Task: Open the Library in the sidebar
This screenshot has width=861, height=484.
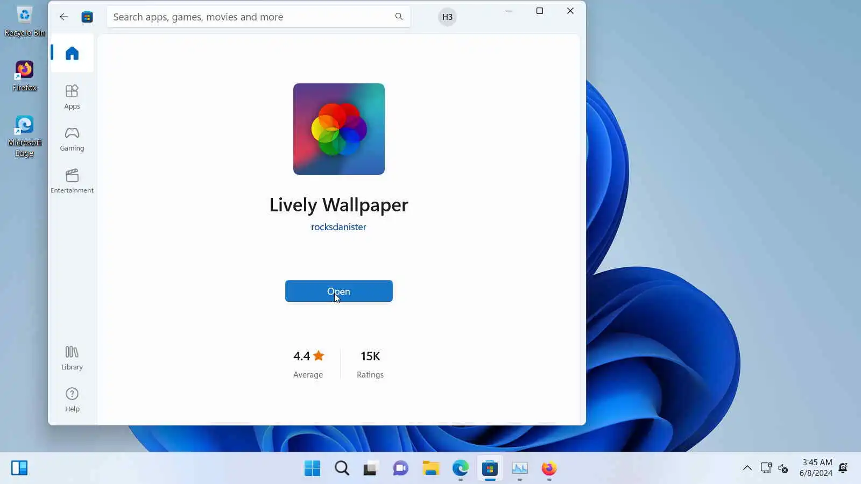Action: point(72,358)
